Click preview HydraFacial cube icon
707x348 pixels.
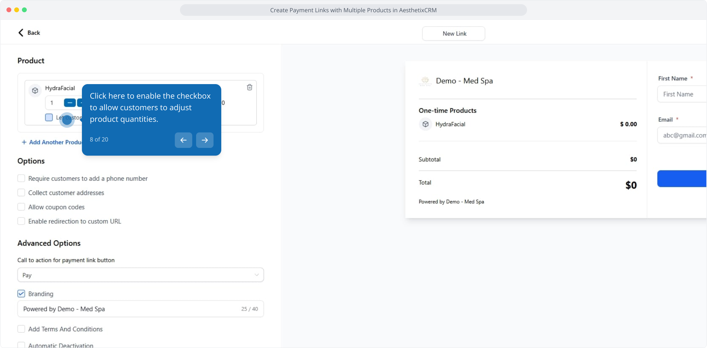click(x=425, y=124)
